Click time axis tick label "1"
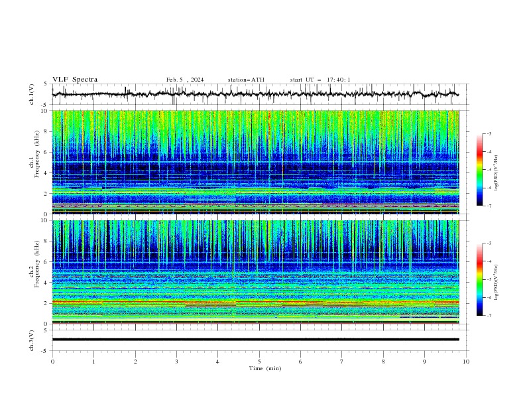This screenshot has width=525, height=406. [x=93, y=362]
